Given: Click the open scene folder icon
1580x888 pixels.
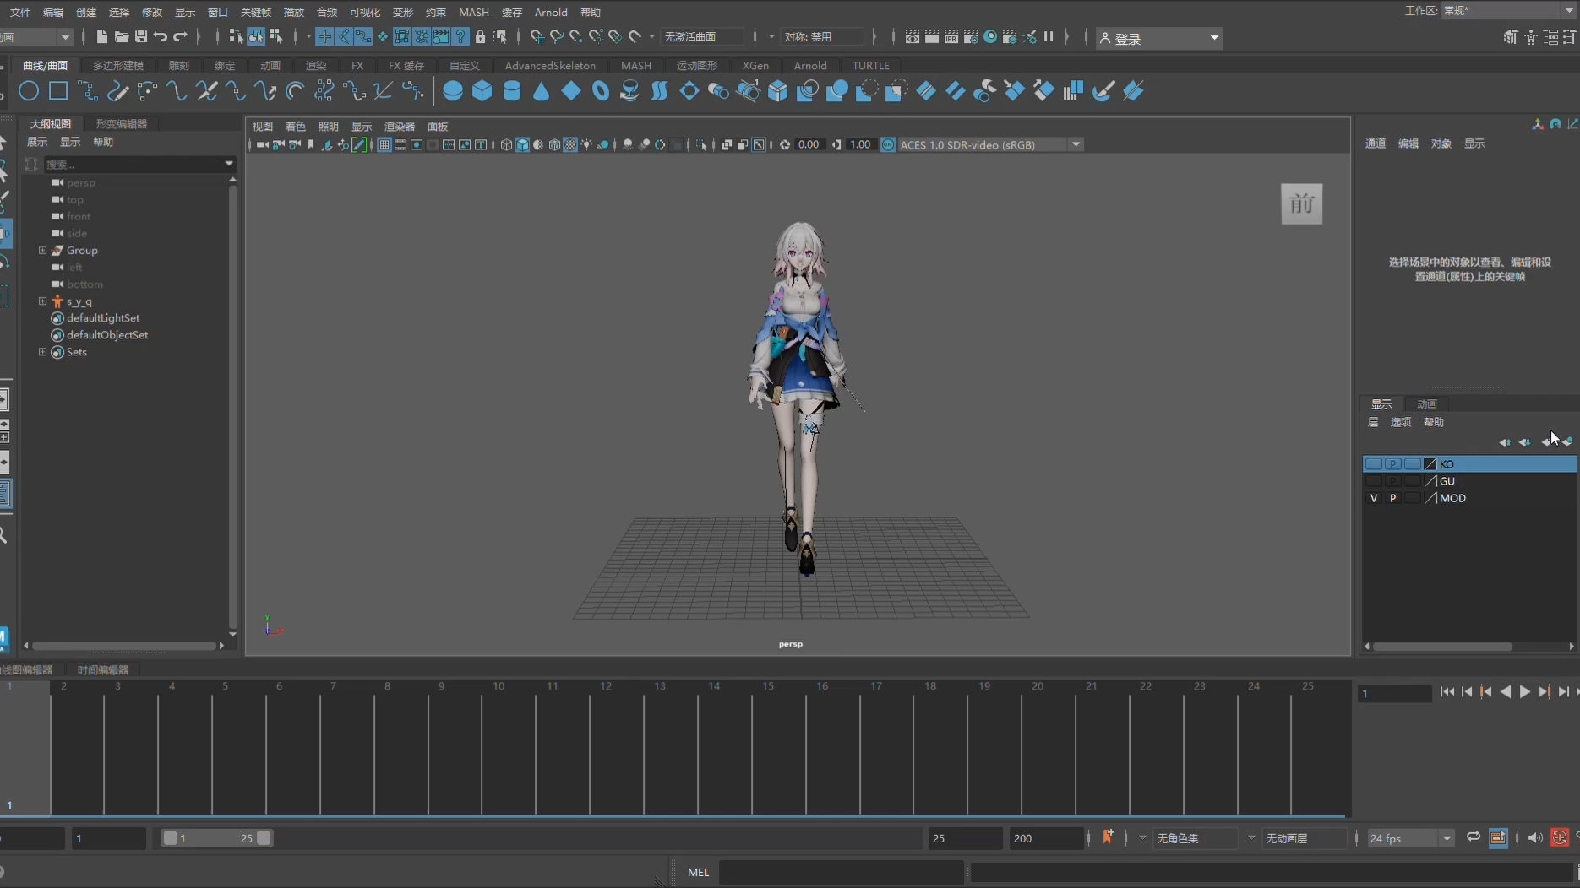Looking at the screenshot, I should 122,37.
